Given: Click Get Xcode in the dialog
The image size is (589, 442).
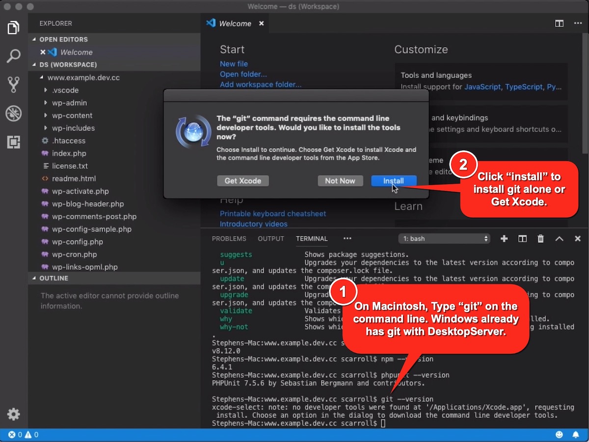Looking at the screenshot, I should tap(243, 181).
